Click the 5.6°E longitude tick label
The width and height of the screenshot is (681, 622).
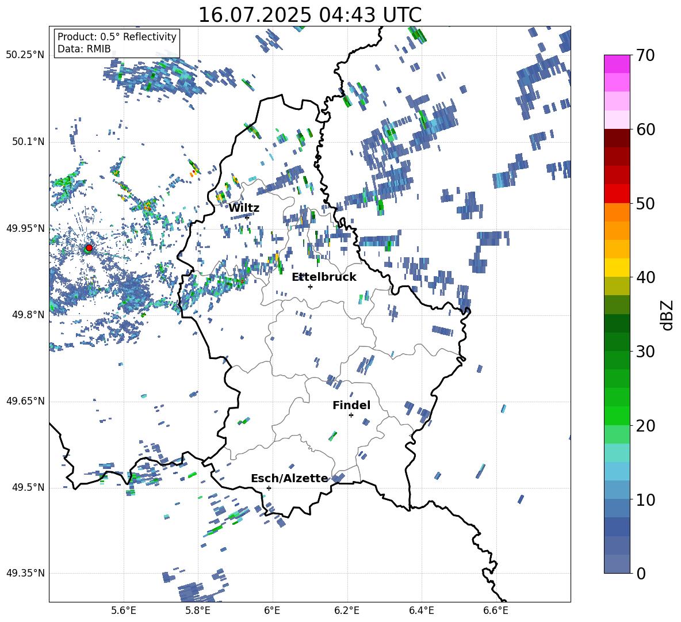124,610
